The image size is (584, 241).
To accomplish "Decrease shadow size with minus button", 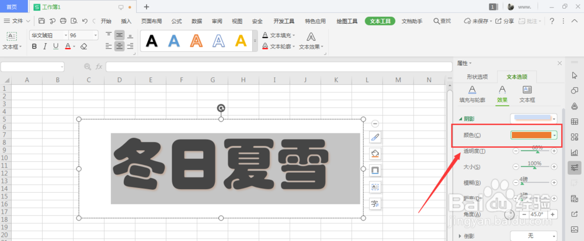I will point(516,167).
